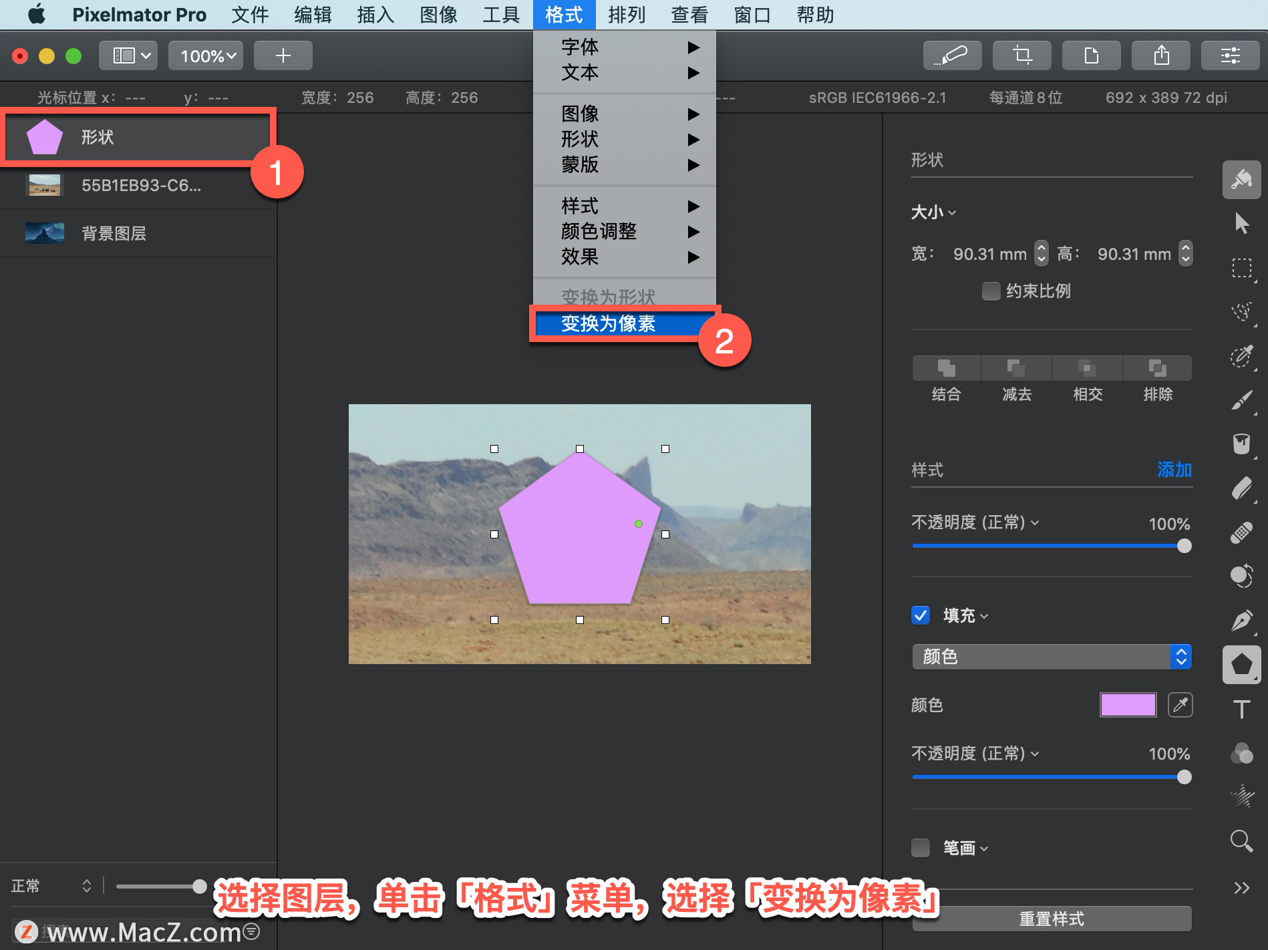This screenshot has height=950, width=1268.
Task: Expand tools with double chevron icon
Action: pyautogui.click(x=1241, y=888)
